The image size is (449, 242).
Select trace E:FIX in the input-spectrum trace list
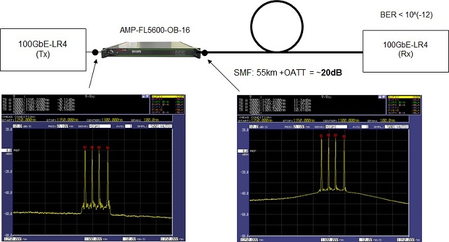pyautogui.click(x=168, y=107)
